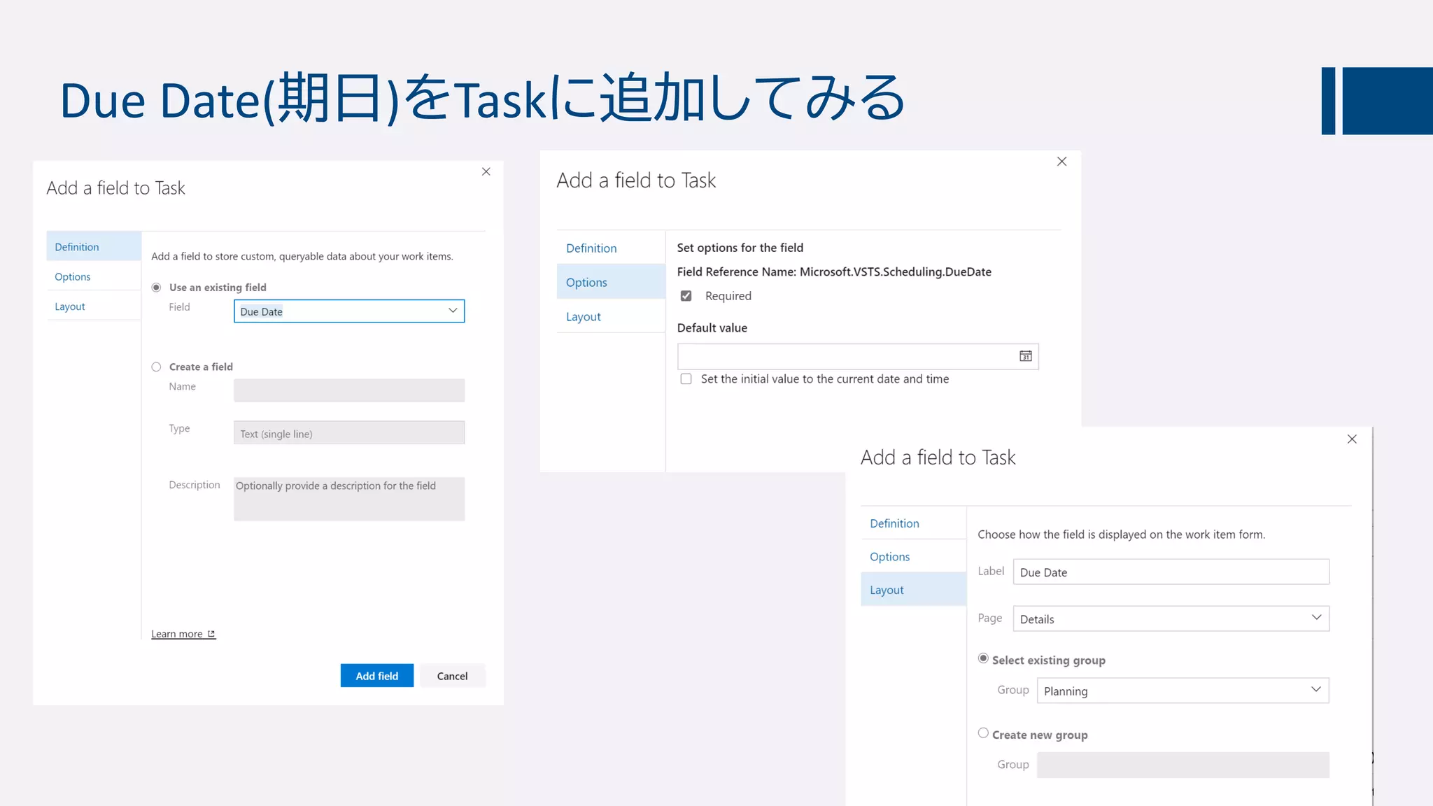
Task: Go to Definition tab in bottom-right dialog
Action: point(913,523)
